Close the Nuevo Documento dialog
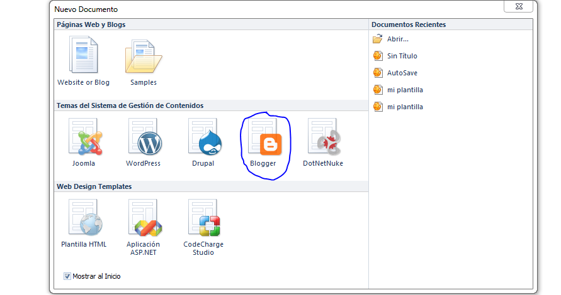This screenshot has height=295, width=561. tap(519, 6)
